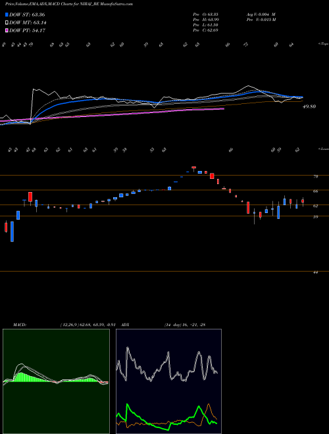Click the 'Pre C: 62.69' value
Viewport: 329px width, 434px height.
[205, 30]
